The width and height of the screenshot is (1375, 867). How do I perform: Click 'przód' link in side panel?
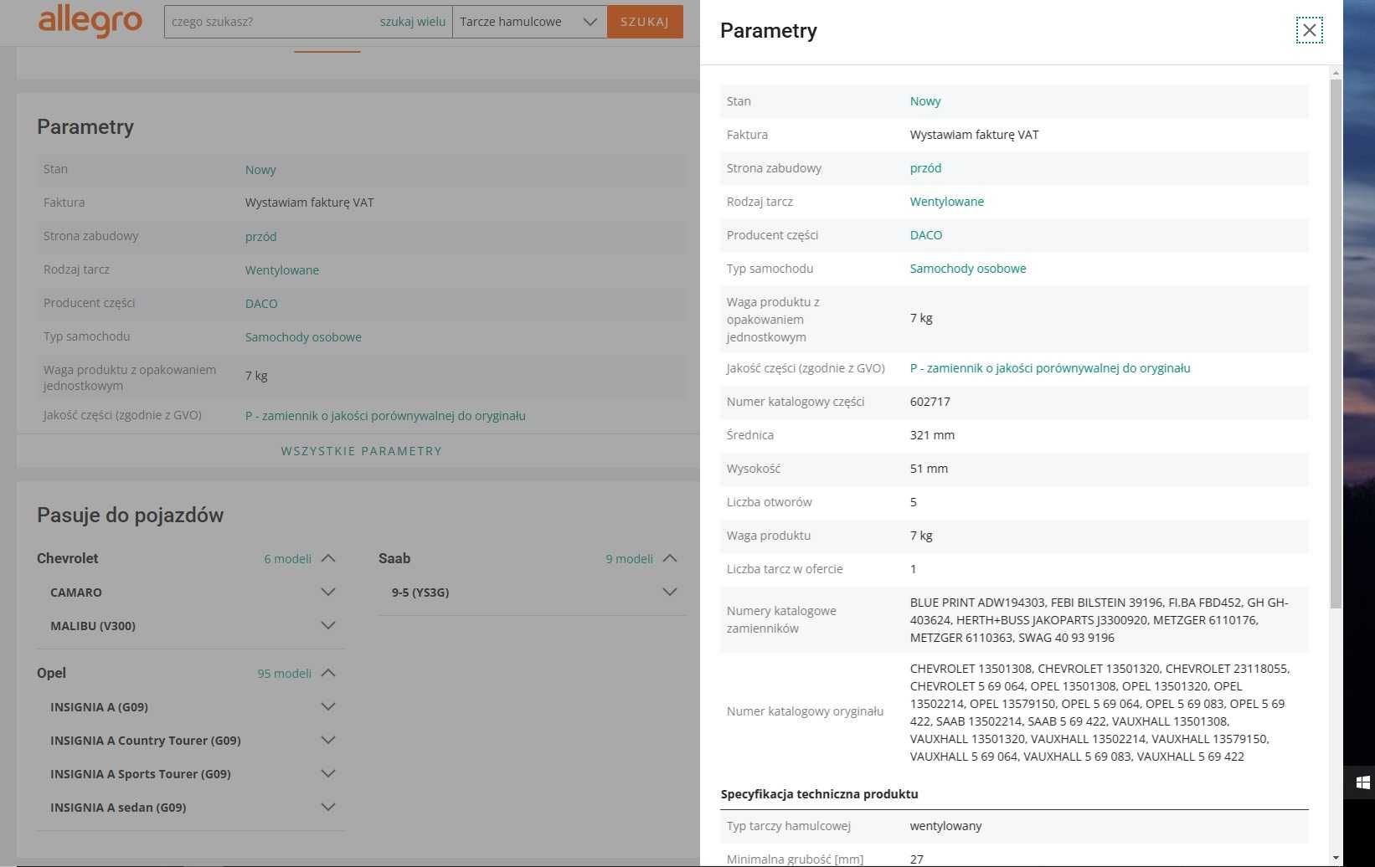[x=925, y=168]
